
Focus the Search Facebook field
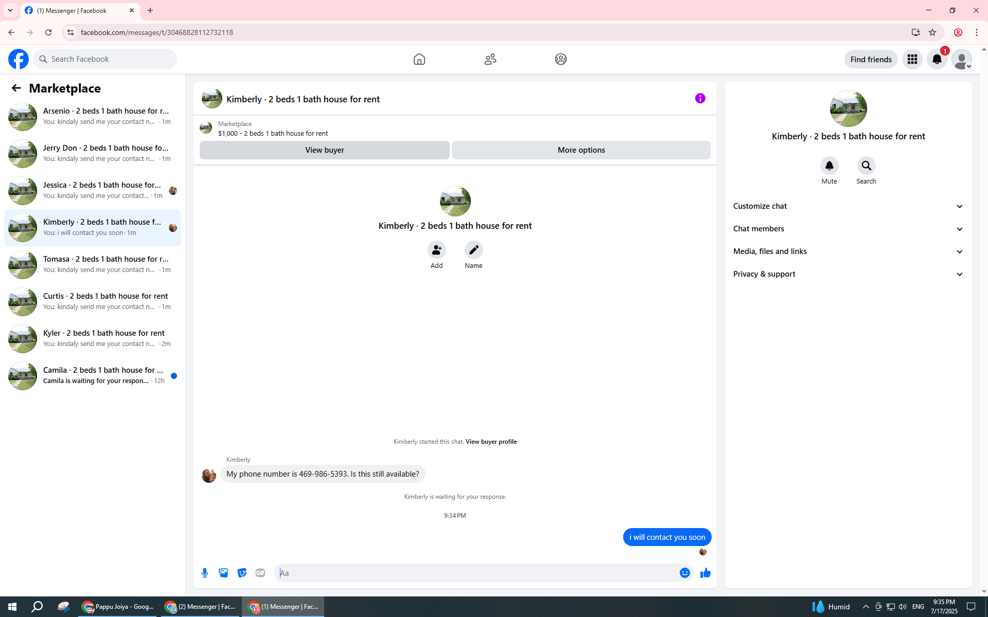point(105,59)
